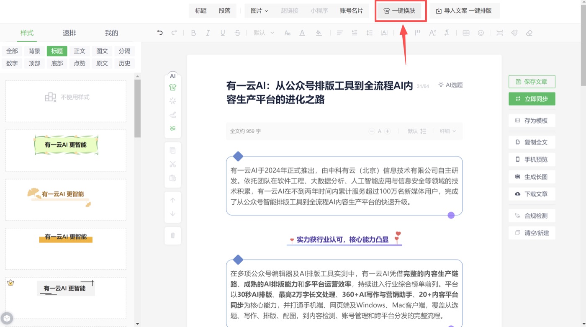Click 一键换肤 button
Screen dimensions: 586x327
pyautogui.click(x=400, y=11)
